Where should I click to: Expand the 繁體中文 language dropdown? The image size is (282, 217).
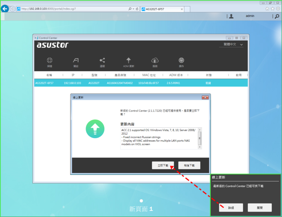233,45
